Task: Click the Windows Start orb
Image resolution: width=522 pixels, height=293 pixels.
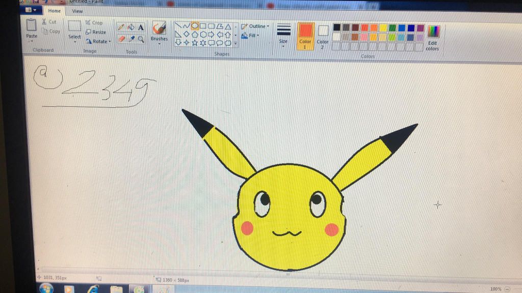Action: point(46,288)
